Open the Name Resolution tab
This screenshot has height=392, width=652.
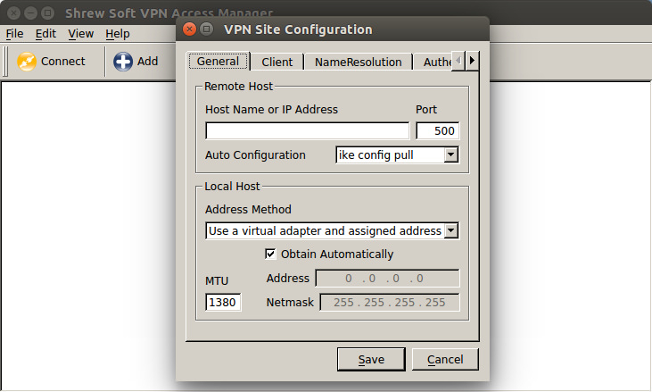click(x=359, y=62)
